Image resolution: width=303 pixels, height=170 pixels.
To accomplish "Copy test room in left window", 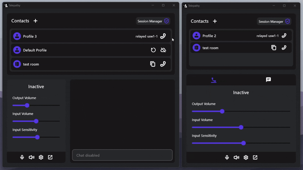I will (153, 64).
